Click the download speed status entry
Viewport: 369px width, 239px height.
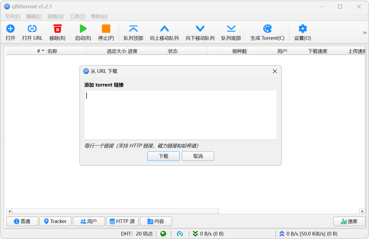(208, 234)
